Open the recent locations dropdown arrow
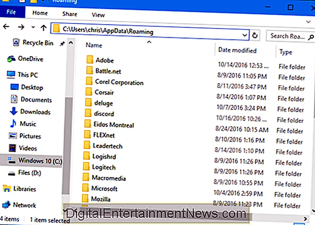 click(33, 27)
